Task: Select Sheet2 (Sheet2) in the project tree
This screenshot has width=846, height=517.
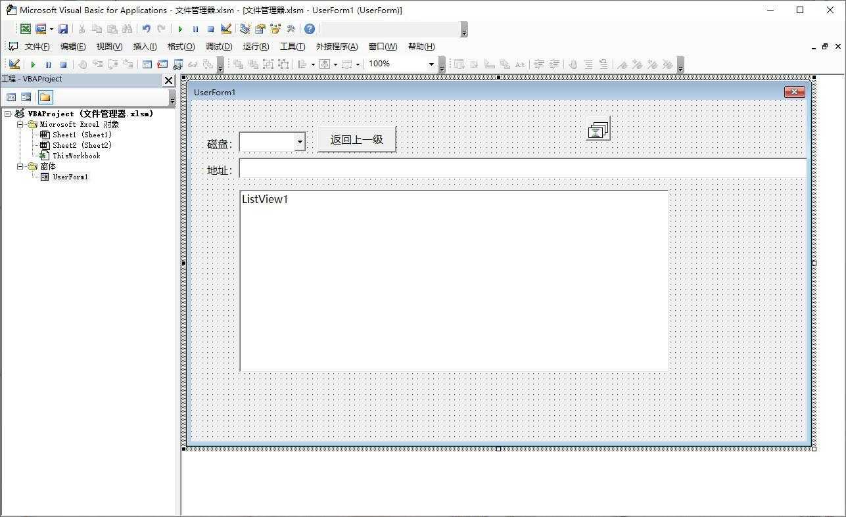Action: 82,145
